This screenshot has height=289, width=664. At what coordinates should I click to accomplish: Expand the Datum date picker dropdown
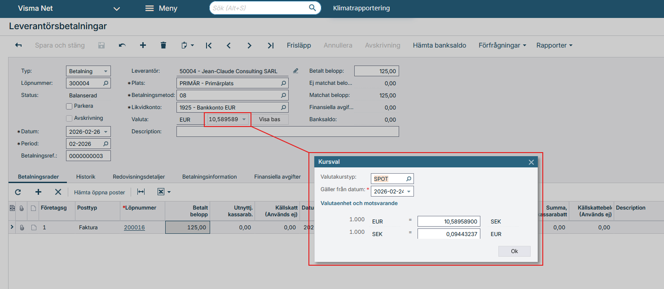click(106, 132)
